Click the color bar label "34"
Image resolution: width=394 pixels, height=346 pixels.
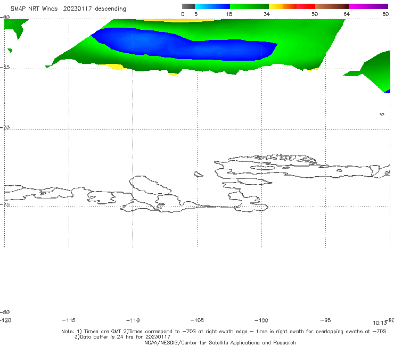267,14
